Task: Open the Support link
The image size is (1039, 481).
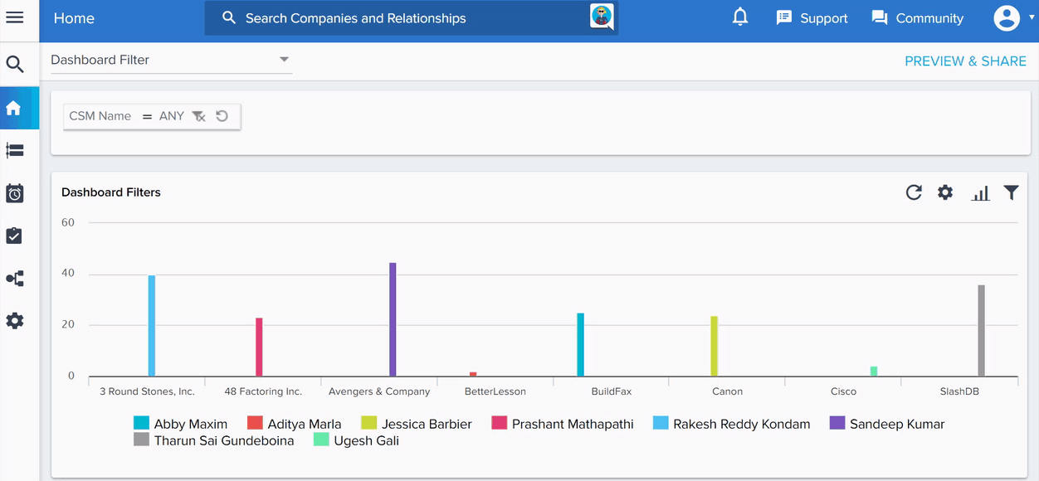Action: tap(824, 18)
